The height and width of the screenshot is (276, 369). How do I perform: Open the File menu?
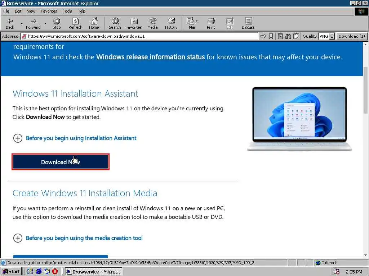6,11
